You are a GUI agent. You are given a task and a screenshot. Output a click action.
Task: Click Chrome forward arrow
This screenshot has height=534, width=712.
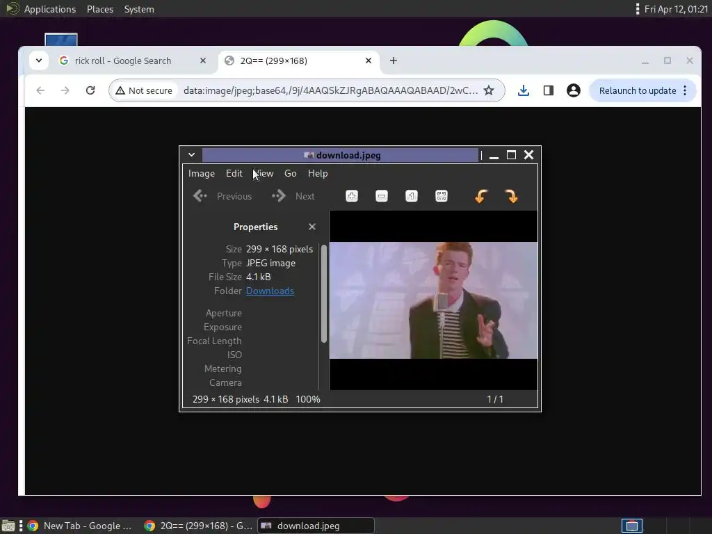point(65,90)
